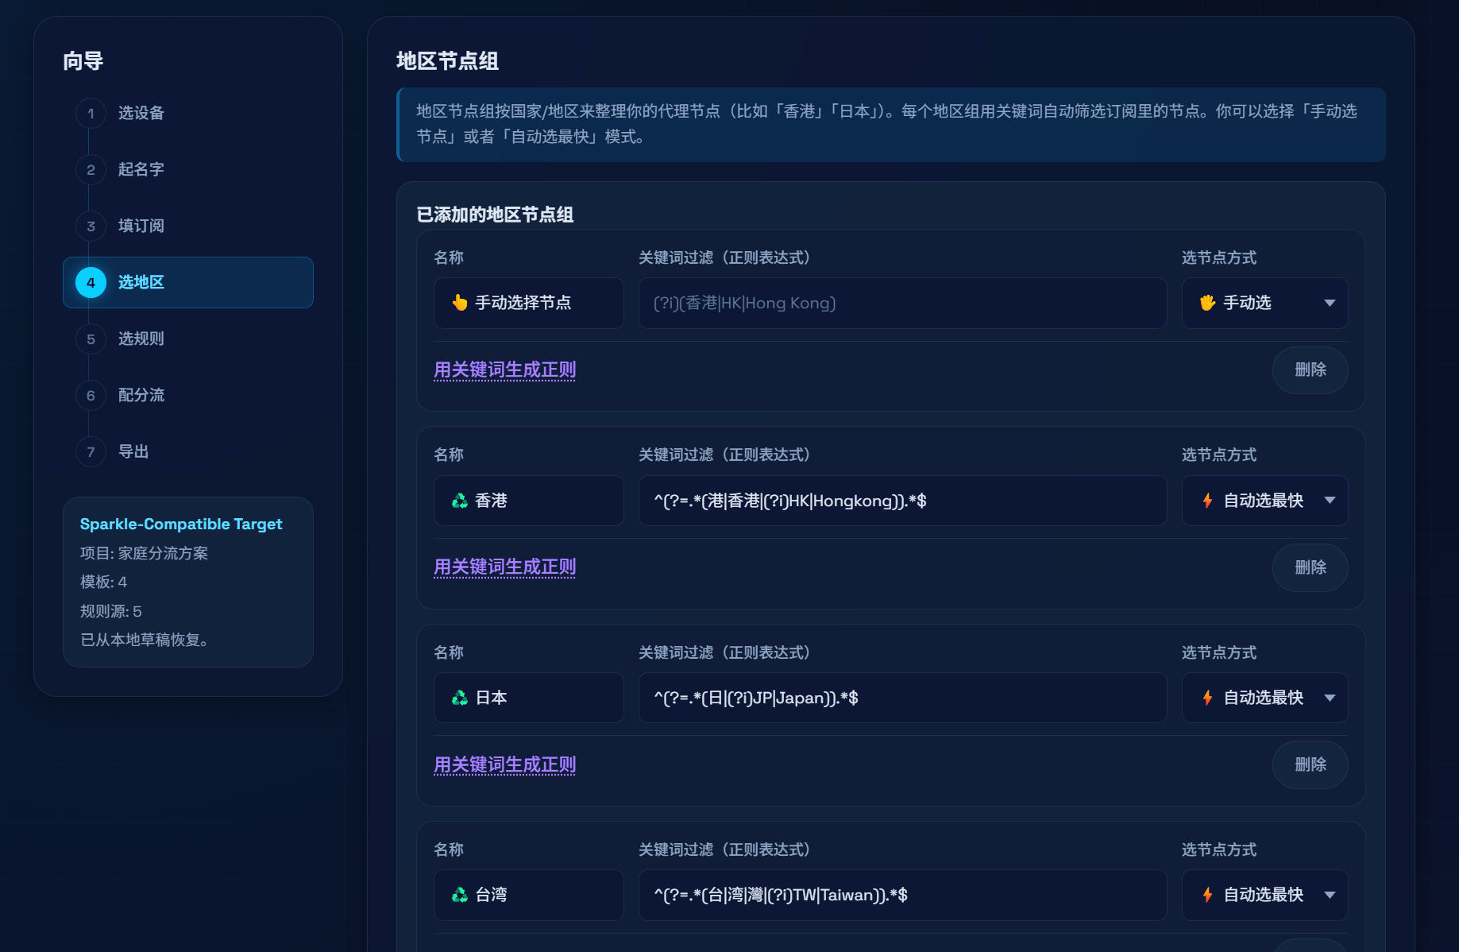Click the empty regex field with Hong Kong placeholder
The height and width of the screenshot is (952, 1459).
pyautogui.click(x=902, y=303)
